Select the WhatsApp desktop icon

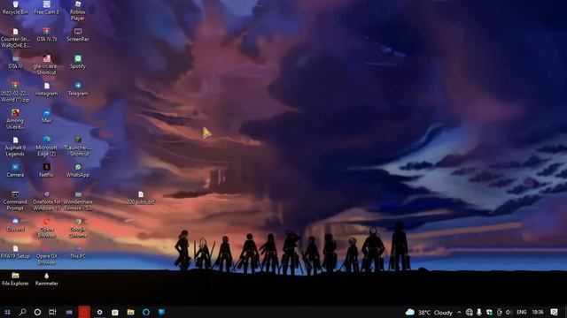click(78, 170)
